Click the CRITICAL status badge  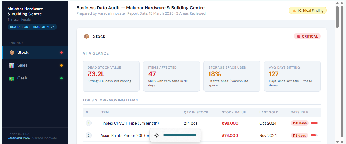307,36
